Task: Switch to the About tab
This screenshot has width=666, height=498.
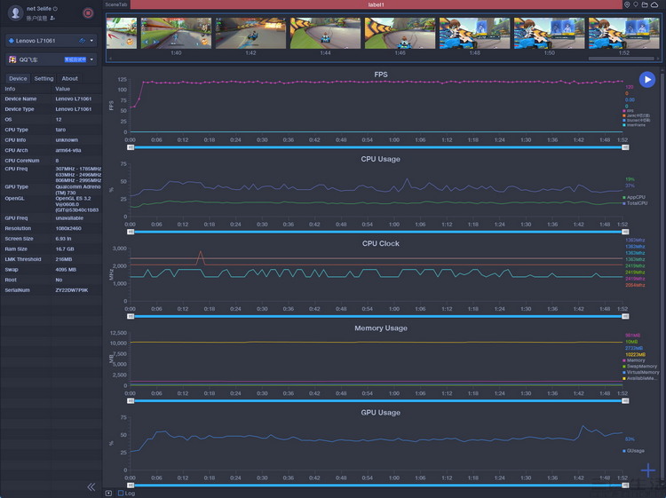Action: 69,78
